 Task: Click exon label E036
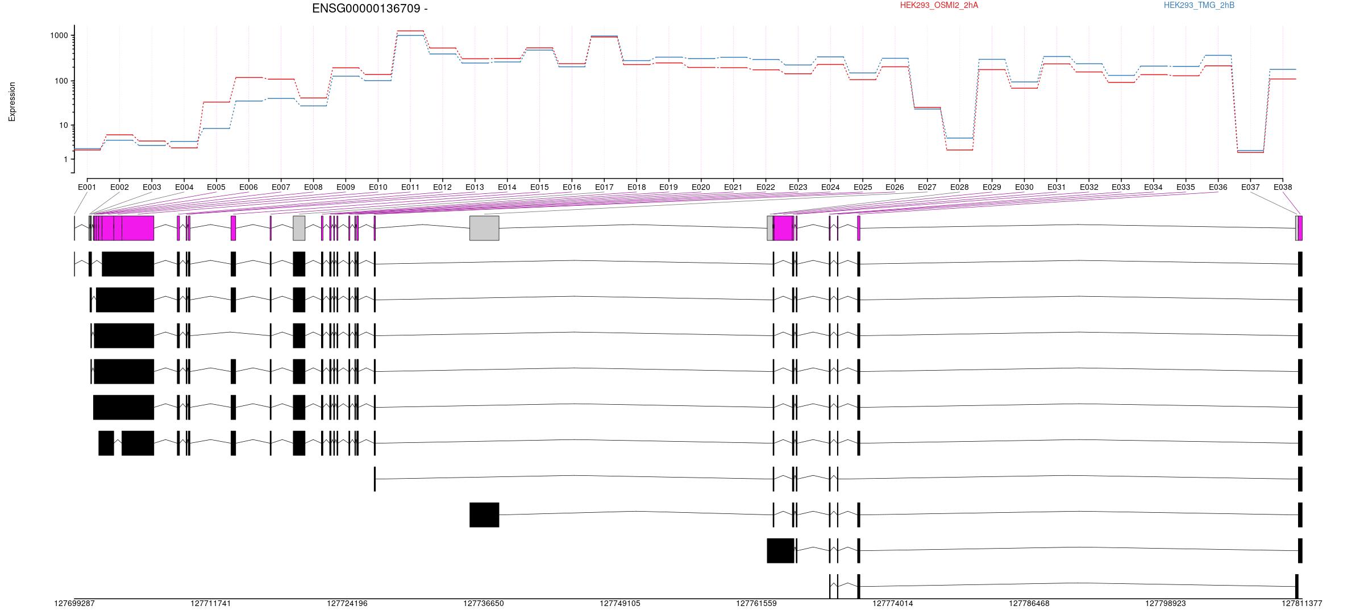click(1218, 187)
